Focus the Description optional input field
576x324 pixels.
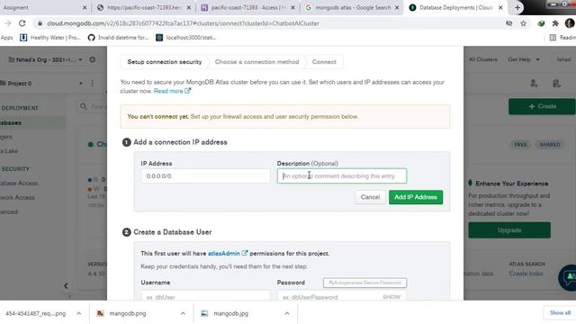pyautogui.click(x=342, y=176)
